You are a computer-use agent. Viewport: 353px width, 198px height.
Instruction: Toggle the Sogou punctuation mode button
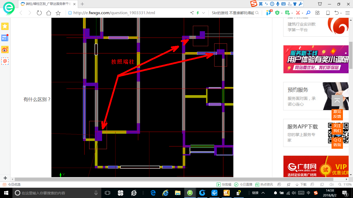[266, 4]
